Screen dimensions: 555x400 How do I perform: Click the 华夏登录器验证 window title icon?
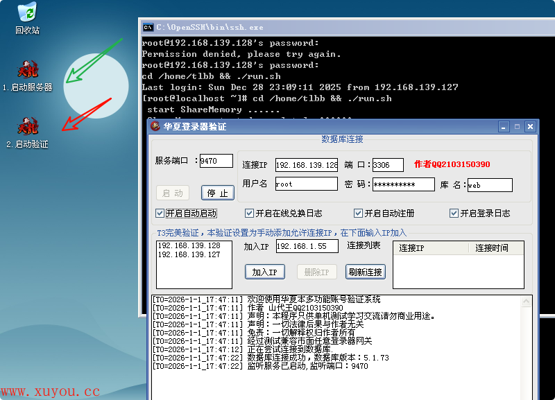coord(155,127)
